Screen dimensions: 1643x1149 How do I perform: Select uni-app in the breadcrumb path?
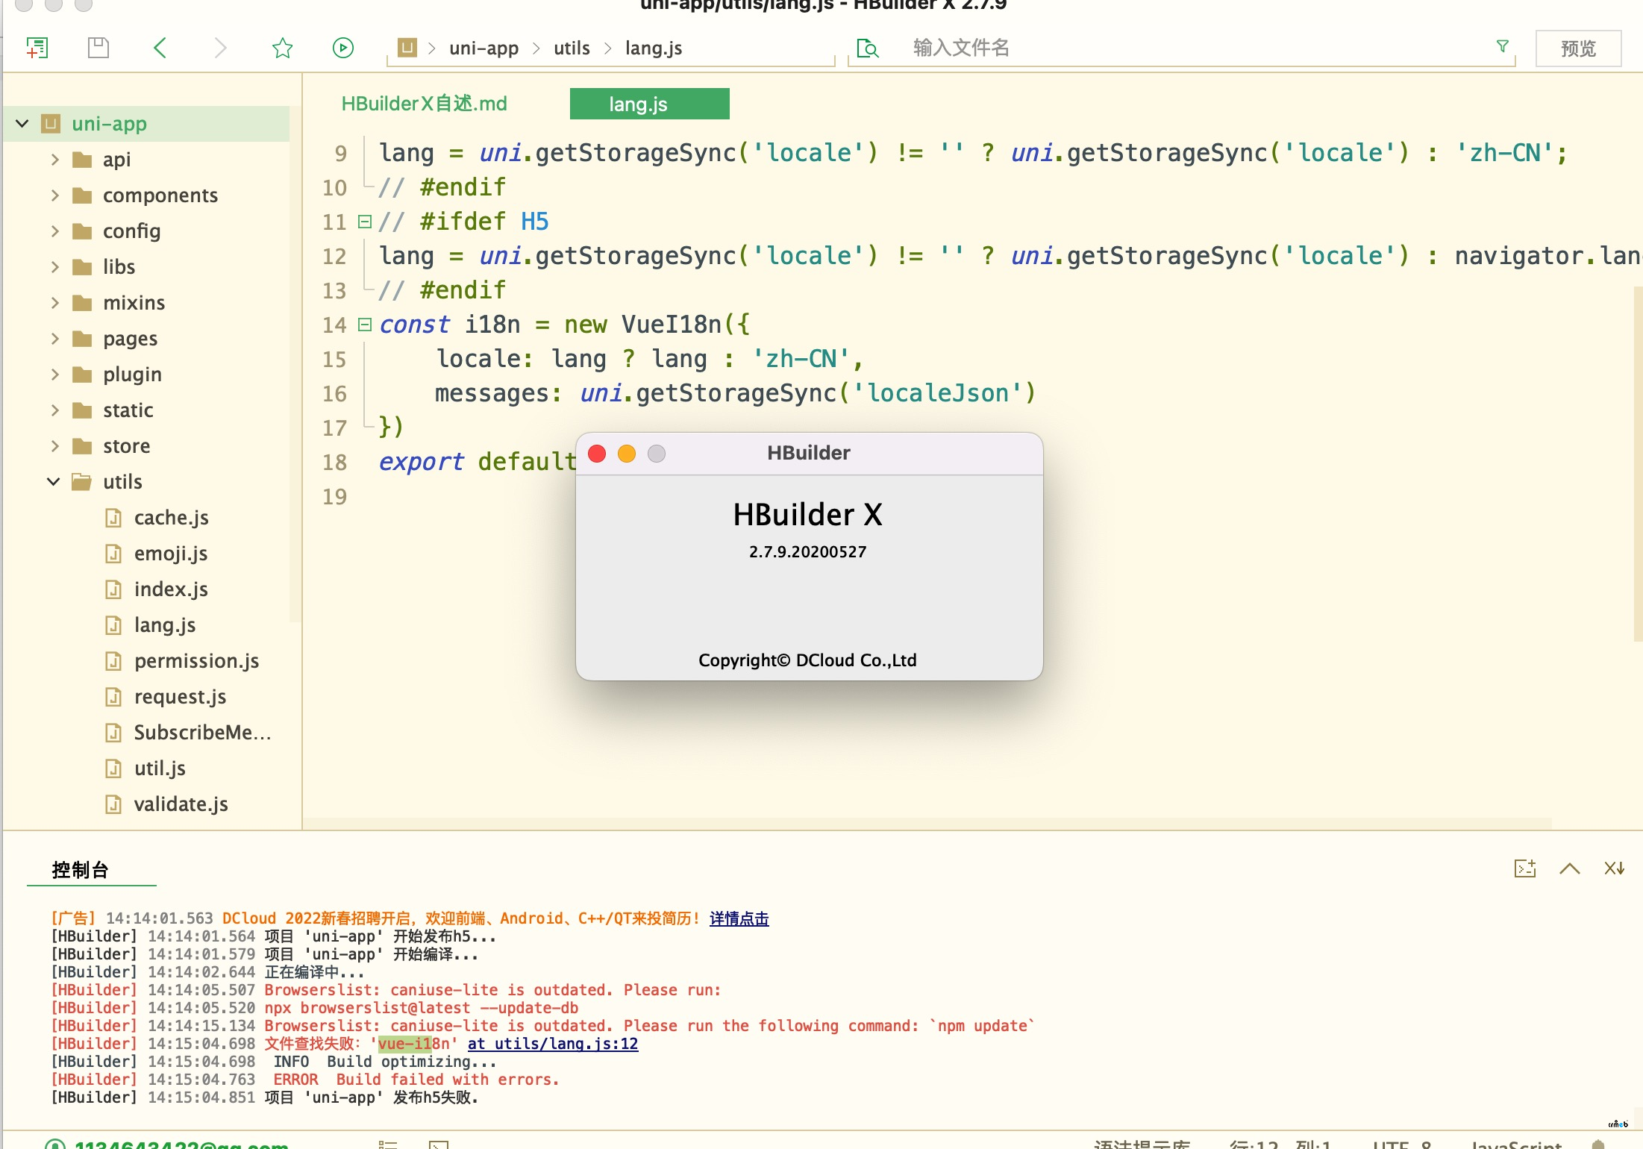pyautogui.click(x=483, y=48)
